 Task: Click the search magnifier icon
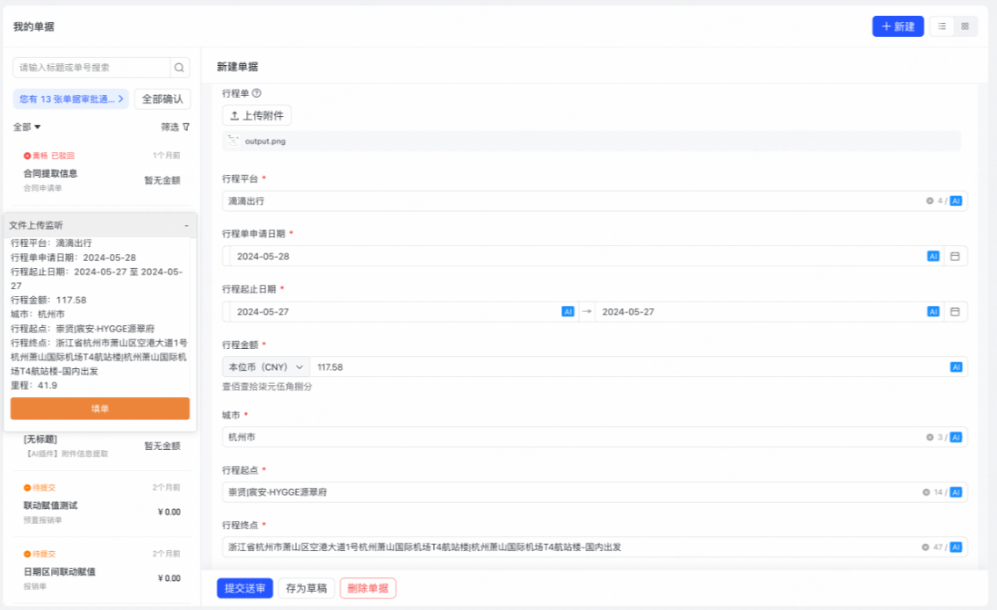coord(179,68)
